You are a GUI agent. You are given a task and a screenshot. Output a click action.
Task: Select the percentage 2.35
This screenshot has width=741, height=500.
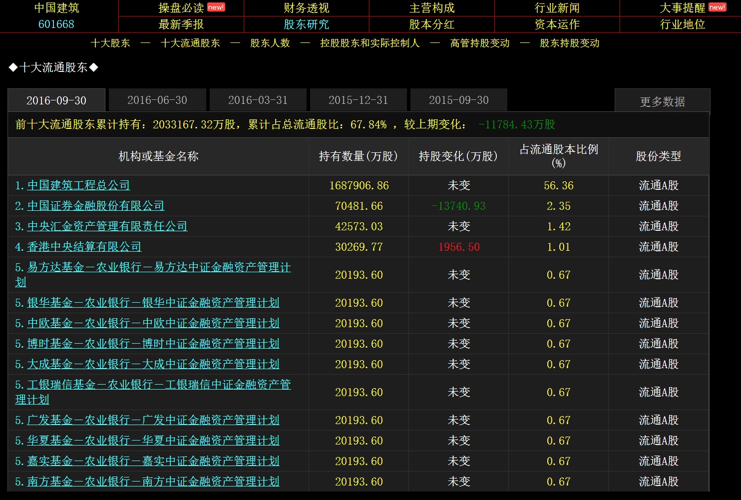tap(559, 206)
